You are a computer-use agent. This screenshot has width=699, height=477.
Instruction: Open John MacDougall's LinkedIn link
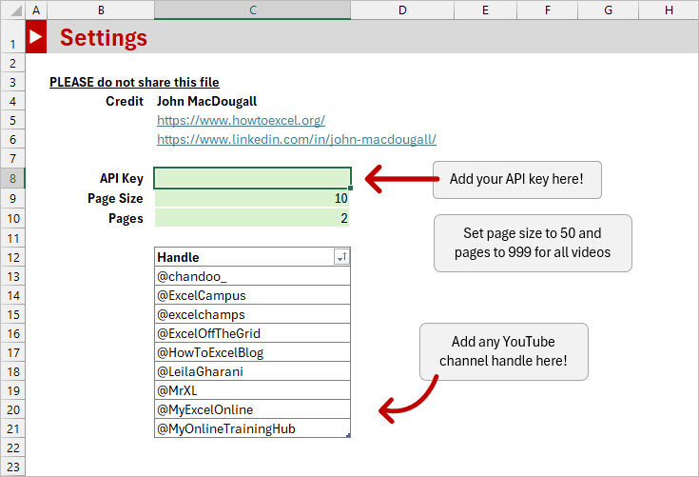[297, 140]
